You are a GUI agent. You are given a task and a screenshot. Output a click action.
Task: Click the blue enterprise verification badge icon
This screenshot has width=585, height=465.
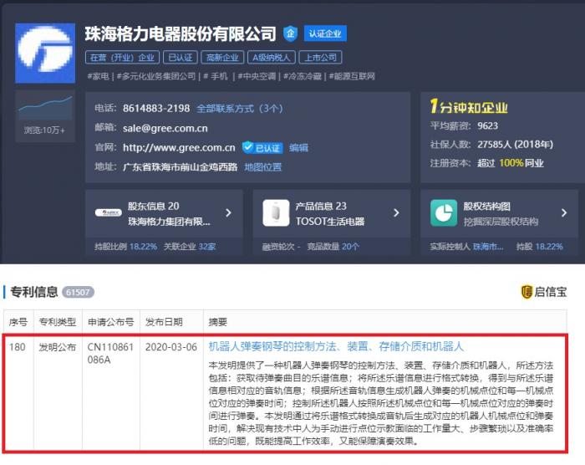click(290, 33)
